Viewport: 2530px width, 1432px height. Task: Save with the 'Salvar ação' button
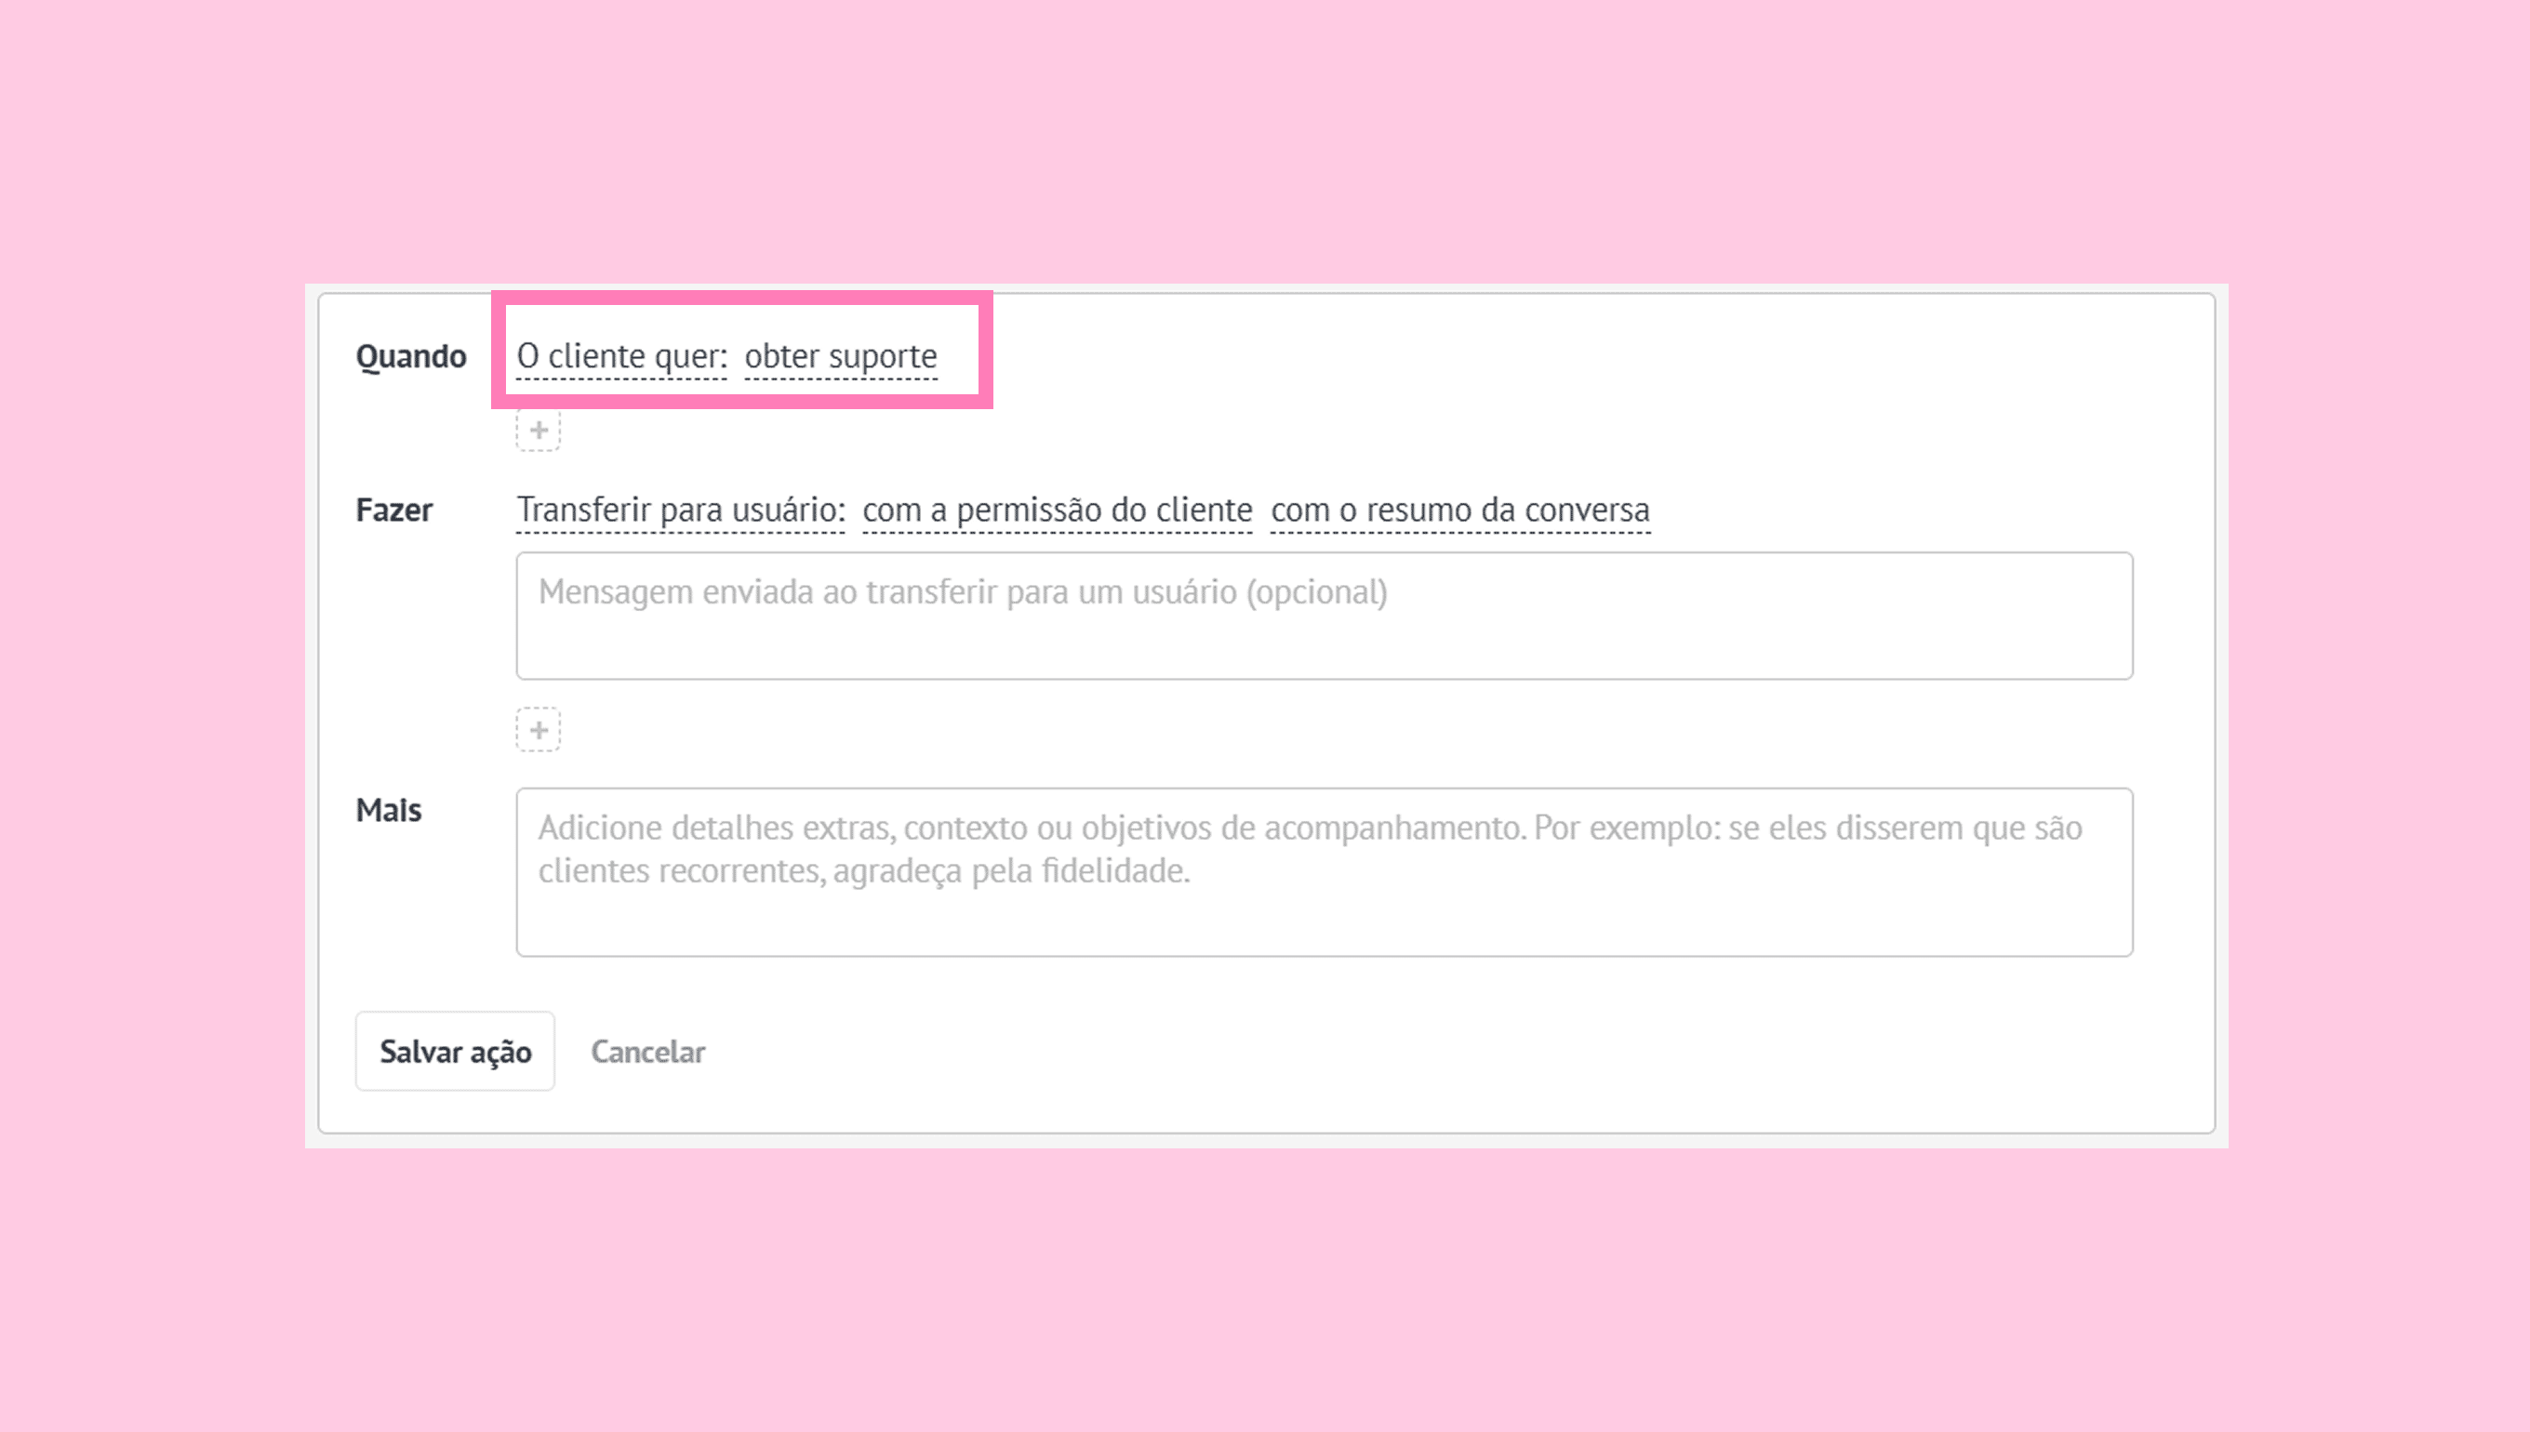pos(455,1052)
